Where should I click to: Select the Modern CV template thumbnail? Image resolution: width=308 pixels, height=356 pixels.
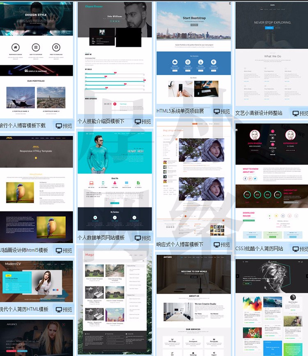point(37,282)
